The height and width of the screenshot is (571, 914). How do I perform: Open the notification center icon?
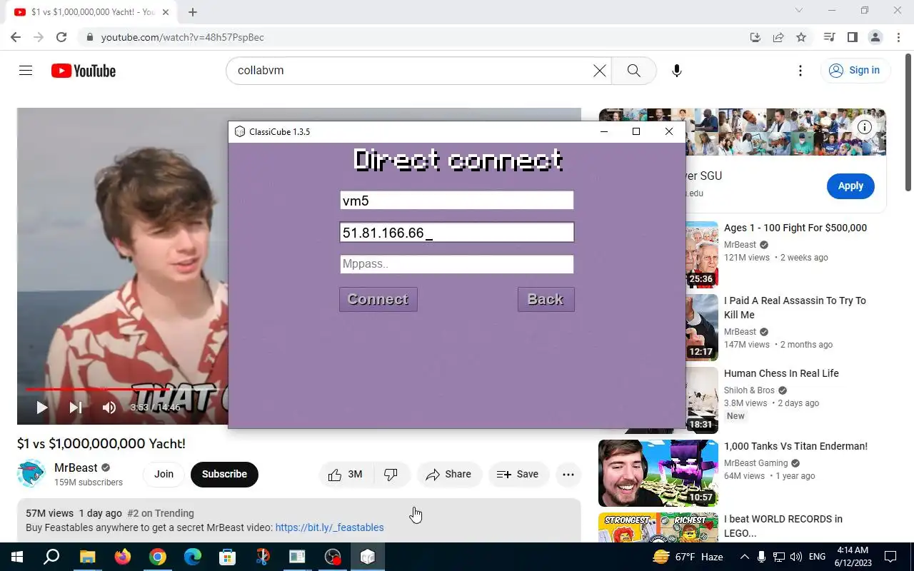click(890, 557)
